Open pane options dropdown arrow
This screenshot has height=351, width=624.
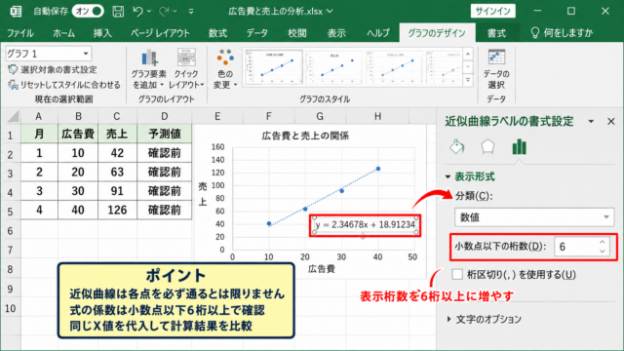pyautogui.click(x=591, y=121)
